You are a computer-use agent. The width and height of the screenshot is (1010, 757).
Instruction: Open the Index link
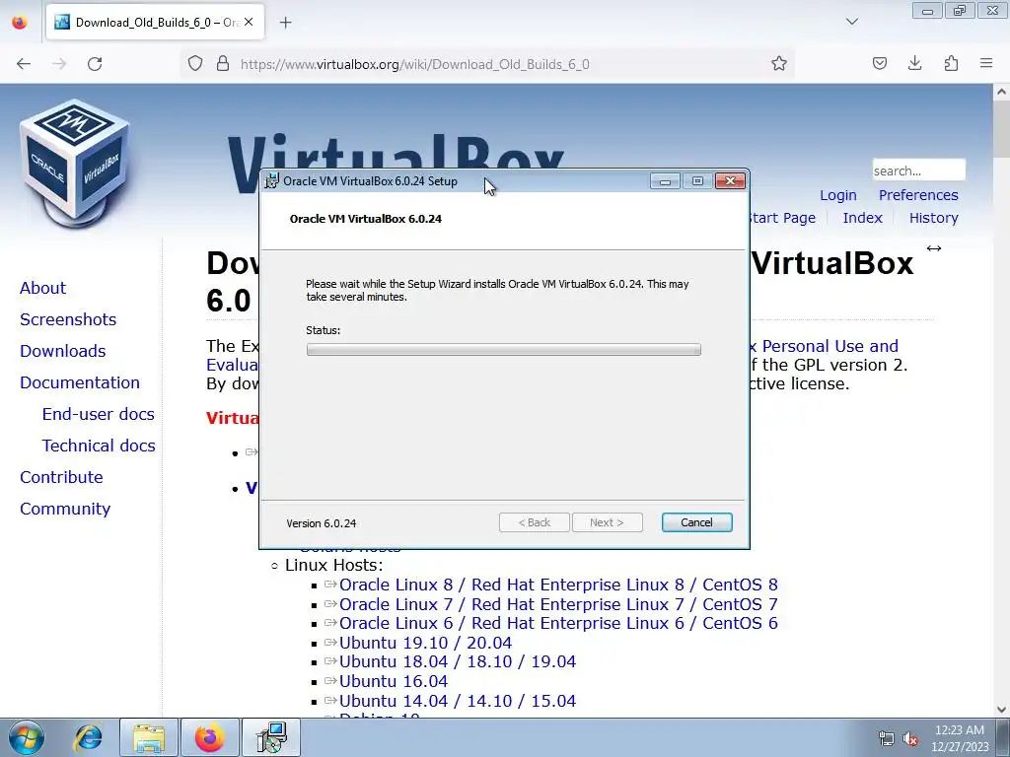(x=862, y=218)
